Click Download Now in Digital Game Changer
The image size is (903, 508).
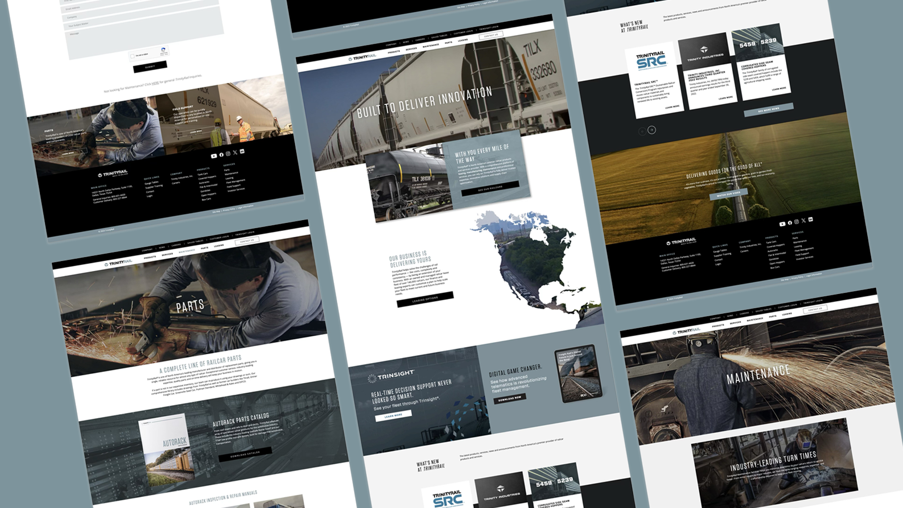pyautogui.click(x=510, y=398)
